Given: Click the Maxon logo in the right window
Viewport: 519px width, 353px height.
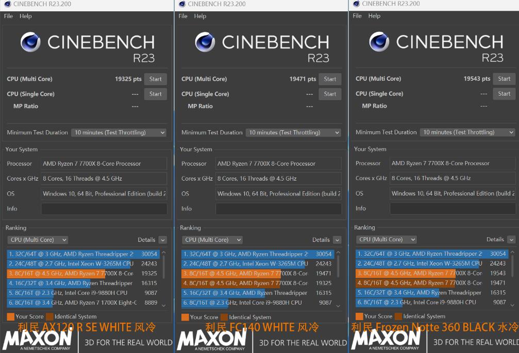Looking at the screenshot, I should click(x=386, y=340).
